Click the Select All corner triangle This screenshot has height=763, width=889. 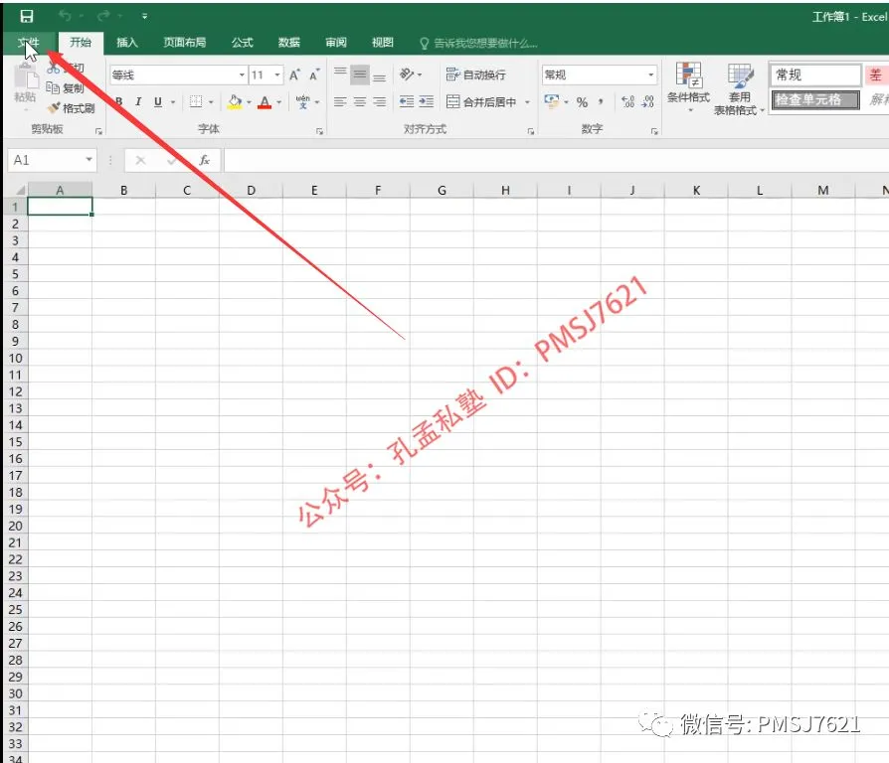(x=19, y=190)
